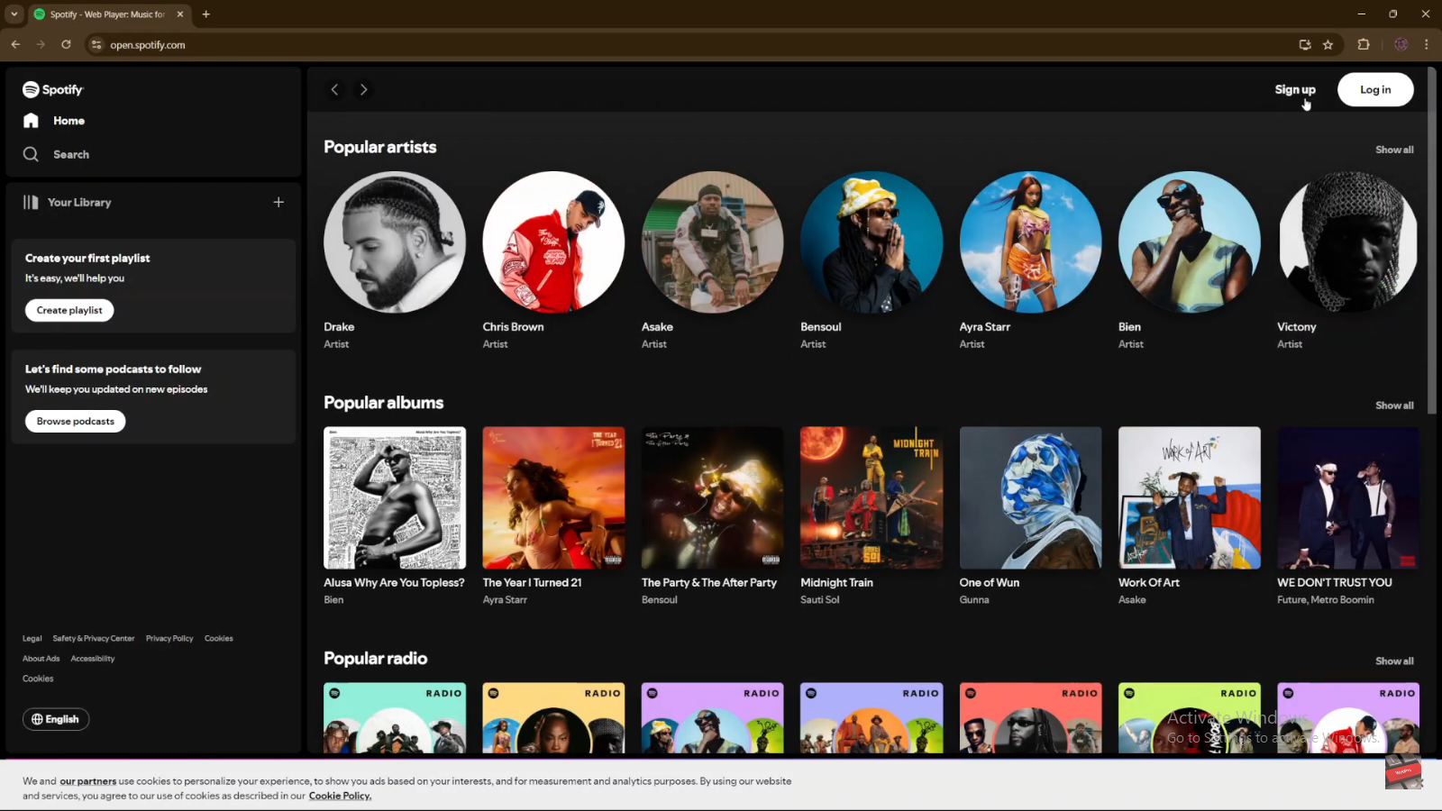The height and width of the screenshot is (811, 1442).
Task: Show all Popular radio
Action: (x=1394, y=661)
